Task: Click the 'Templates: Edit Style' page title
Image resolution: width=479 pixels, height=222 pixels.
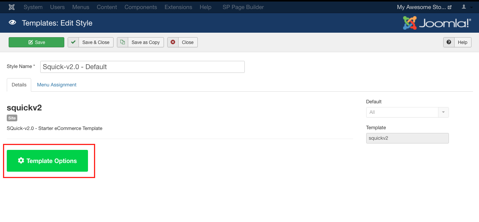Action: coord(57,23)
